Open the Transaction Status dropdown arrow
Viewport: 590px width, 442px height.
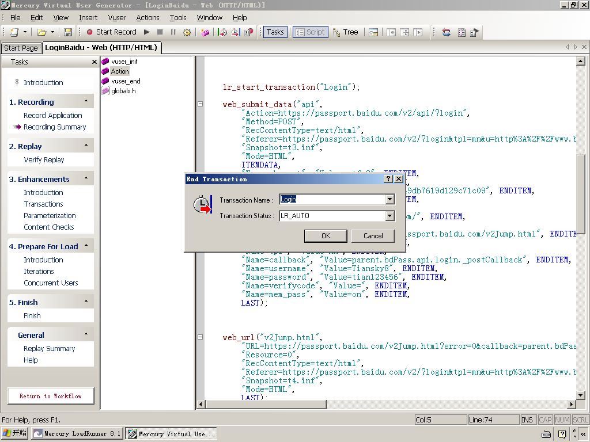pos(390,216)
